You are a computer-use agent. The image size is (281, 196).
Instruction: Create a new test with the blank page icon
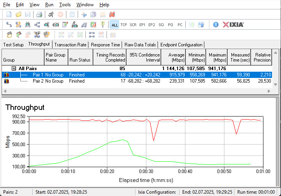(9, 14)
